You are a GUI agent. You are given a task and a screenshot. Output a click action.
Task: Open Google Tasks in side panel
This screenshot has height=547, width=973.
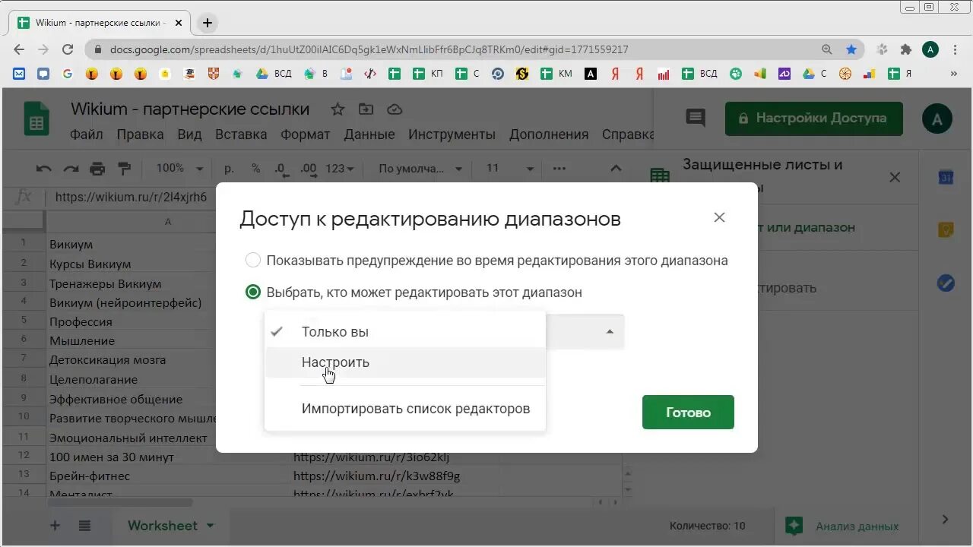[x=946, y=283]
